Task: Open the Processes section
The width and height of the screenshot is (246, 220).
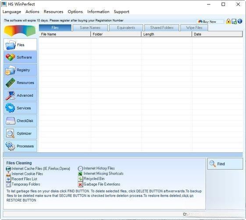Action: 20,146
